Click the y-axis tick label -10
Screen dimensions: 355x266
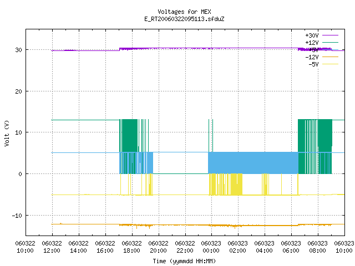point(17,216)
